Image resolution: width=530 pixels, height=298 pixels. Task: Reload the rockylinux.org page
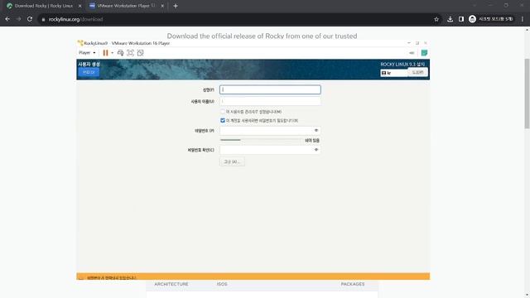click(x=30, y=19)
